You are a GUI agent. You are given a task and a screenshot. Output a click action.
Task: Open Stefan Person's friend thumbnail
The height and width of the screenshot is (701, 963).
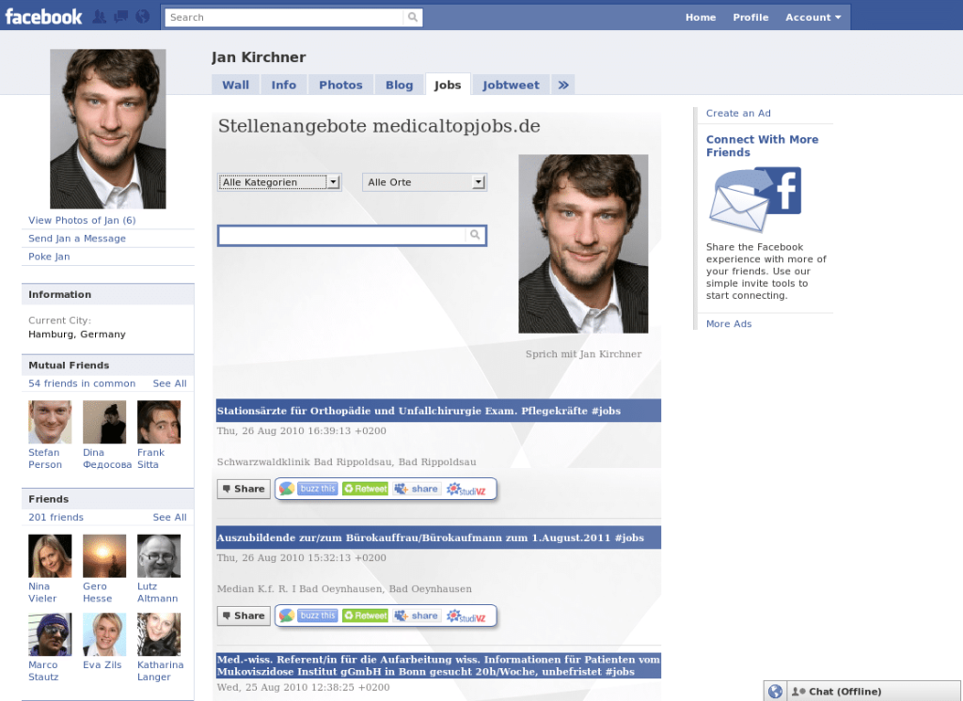pyautogui.click(x=50, y=422)
